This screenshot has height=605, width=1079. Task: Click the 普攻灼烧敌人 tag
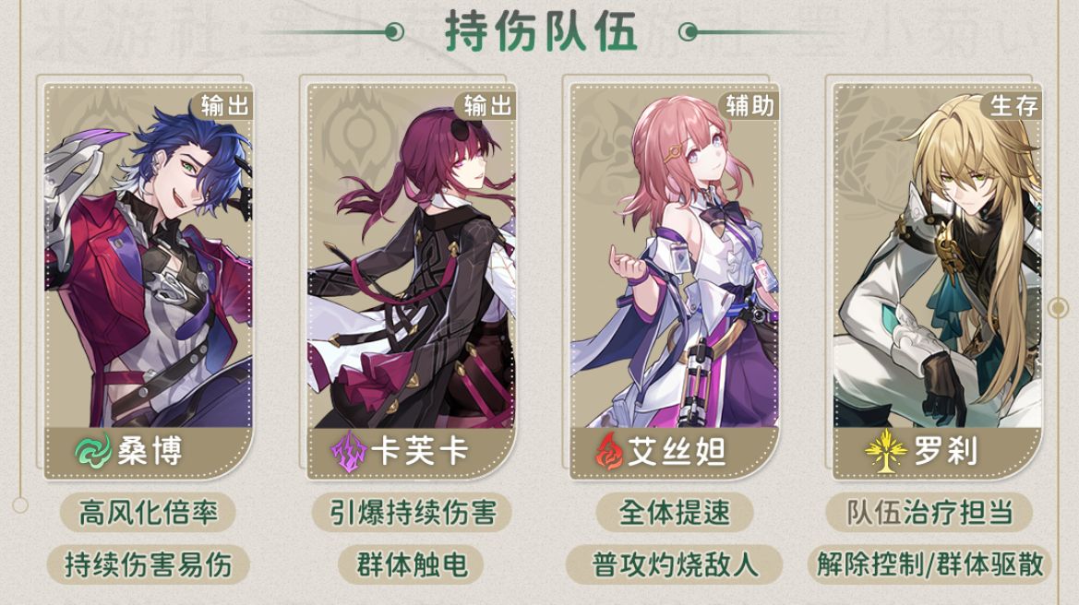675,565
